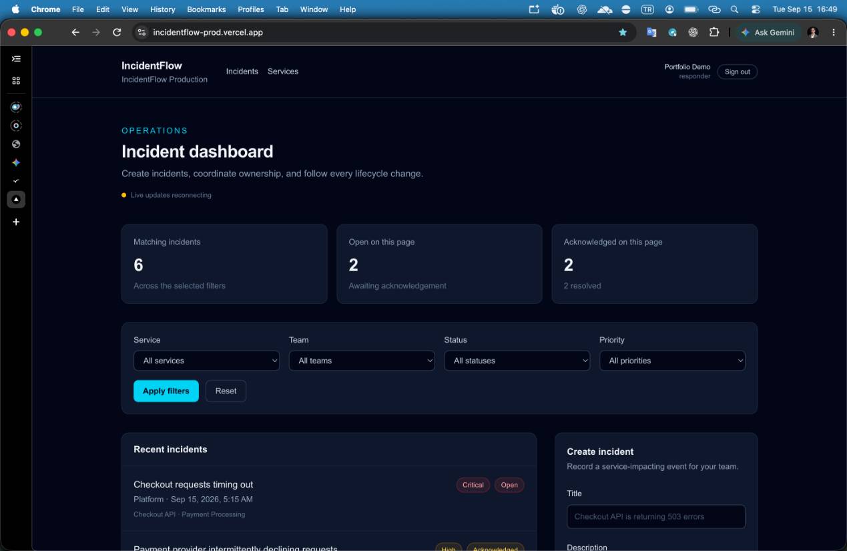Image resolution: width=847 pixels, height=551 pixels.
Task: Click the Open status badge
Action: [509, 485]
